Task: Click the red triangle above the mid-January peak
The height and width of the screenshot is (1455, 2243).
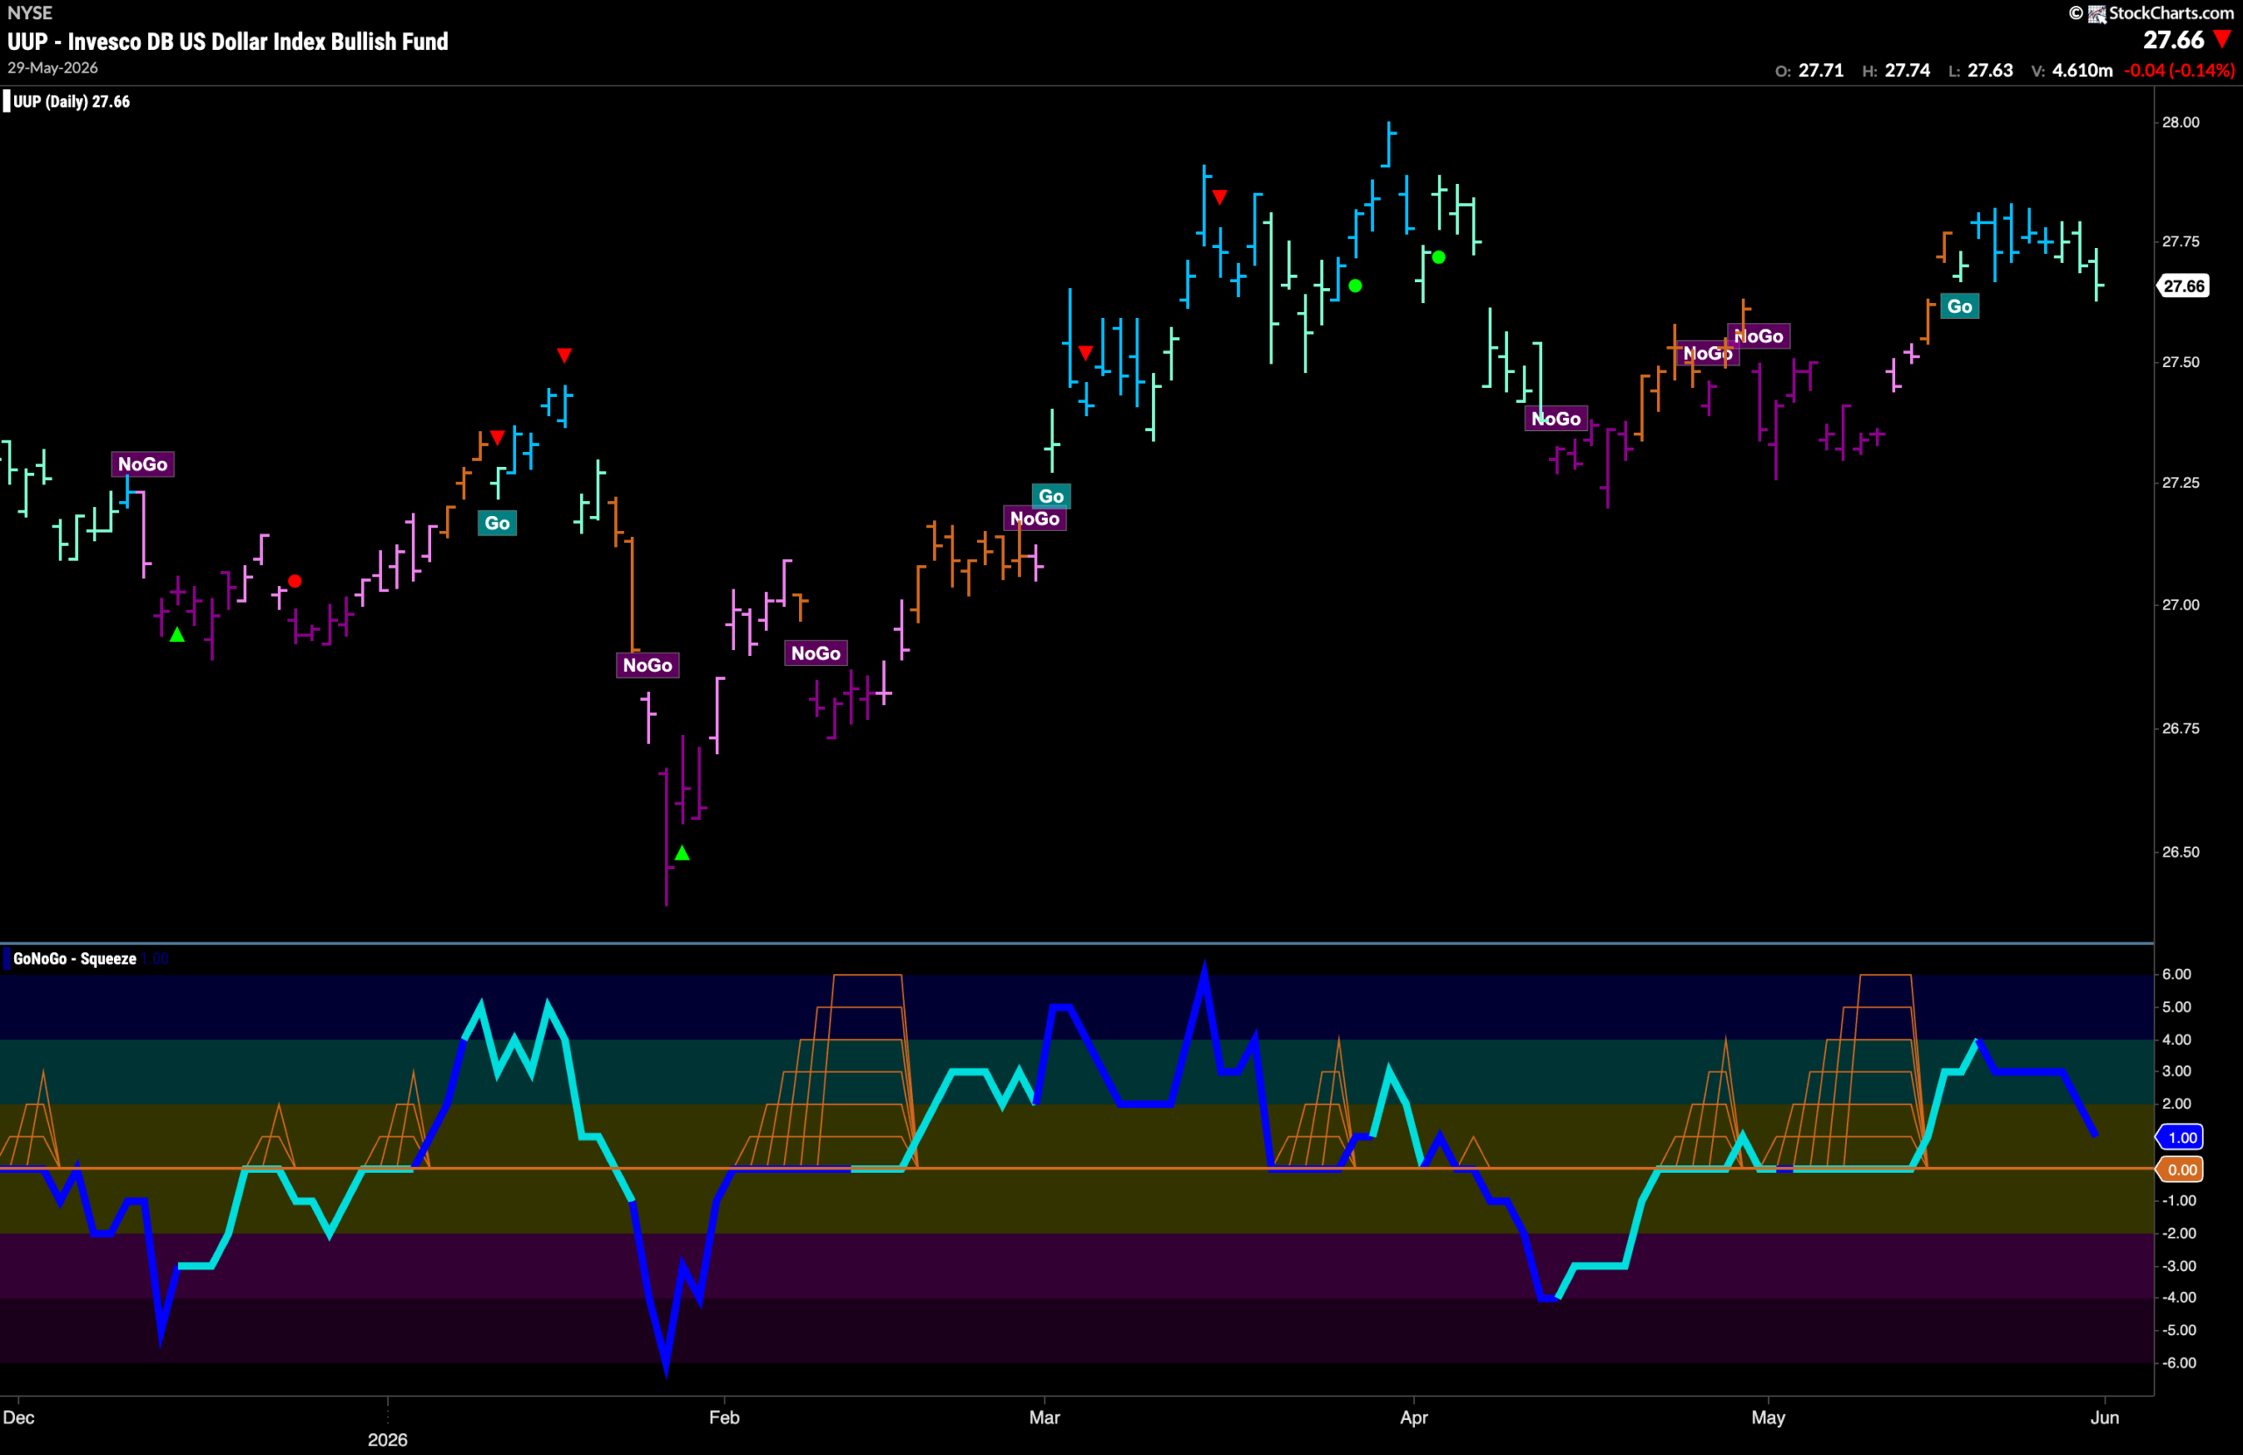Action: click(x=563, y=356)
